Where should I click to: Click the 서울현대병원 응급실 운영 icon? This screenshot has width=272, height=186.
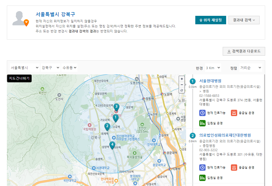[x=234, y=113]
